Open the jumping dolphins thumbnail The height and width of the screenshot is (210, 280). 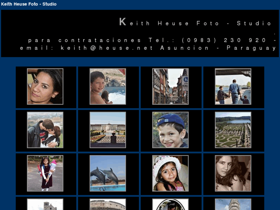point(108,173)
